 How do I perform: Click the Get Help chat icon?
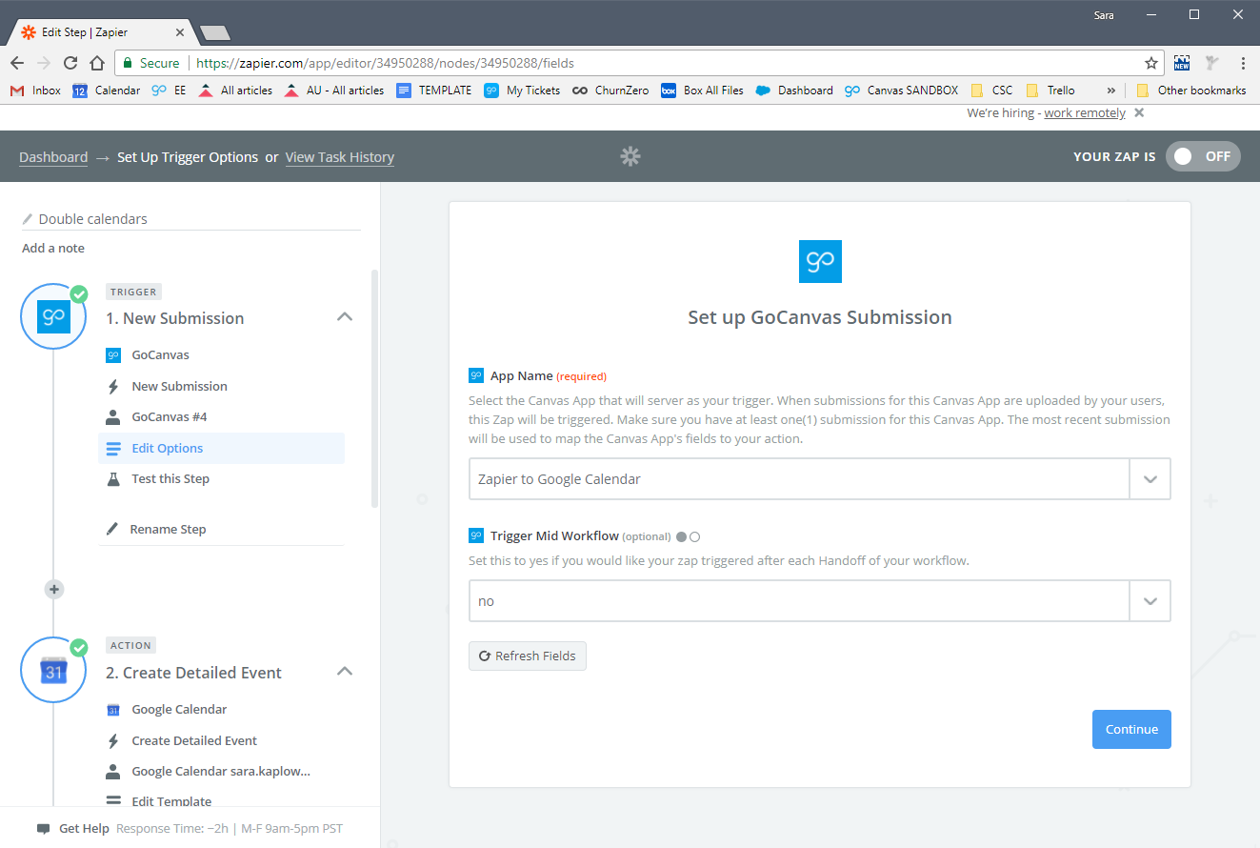43,829
